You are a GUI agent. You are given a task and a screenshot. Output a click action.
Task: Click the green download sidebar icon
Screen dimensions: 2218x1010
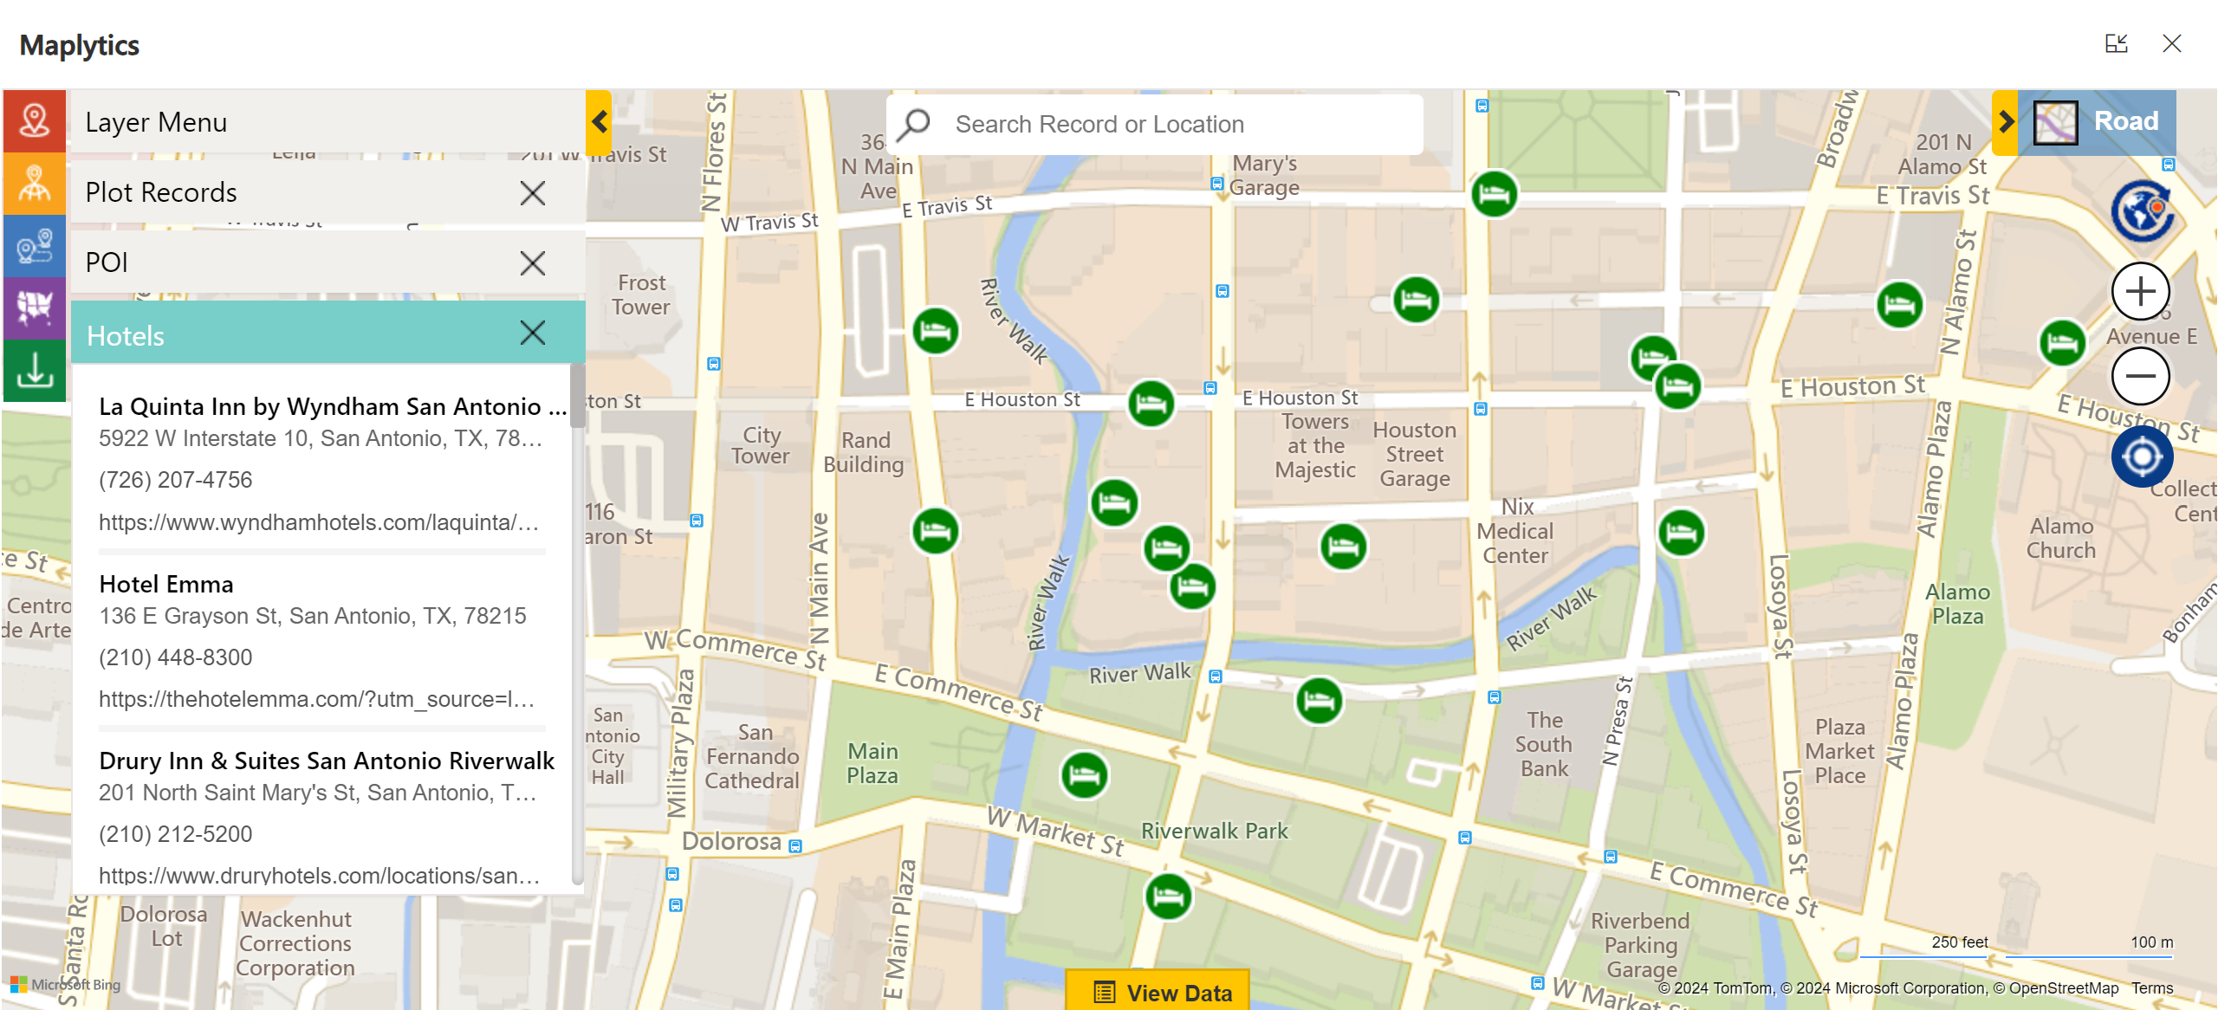(34, 370)
